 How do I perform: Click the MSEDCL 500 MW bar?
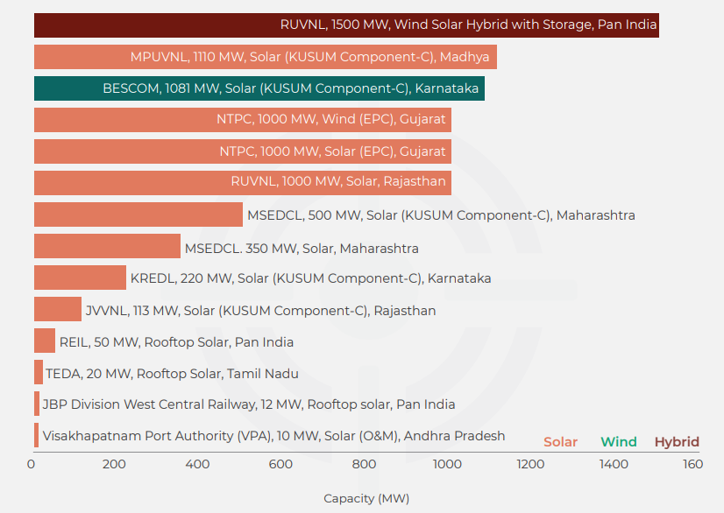coord(138,214)
